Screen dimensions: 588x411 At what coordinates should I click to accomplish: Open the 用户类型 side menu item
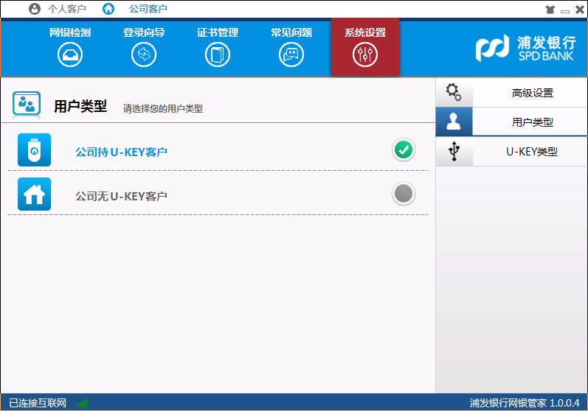coord(531,122)
